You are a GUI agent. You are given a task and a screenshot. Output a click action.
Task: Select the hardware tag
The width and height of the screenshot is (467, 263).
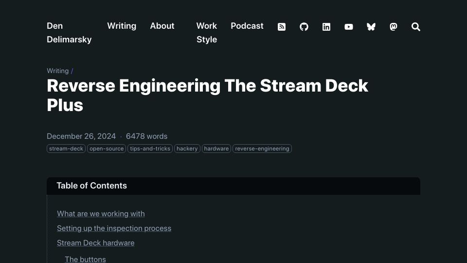pos(216,149)
